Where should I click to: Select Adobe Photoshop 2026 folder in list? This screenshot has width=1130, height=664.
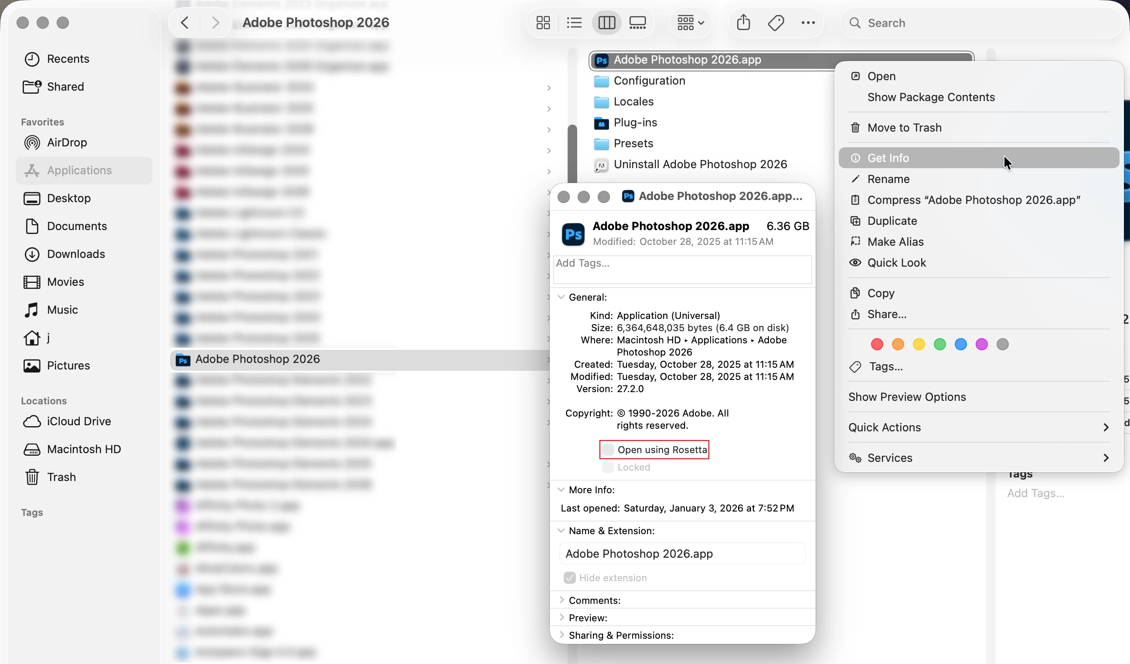360,359
